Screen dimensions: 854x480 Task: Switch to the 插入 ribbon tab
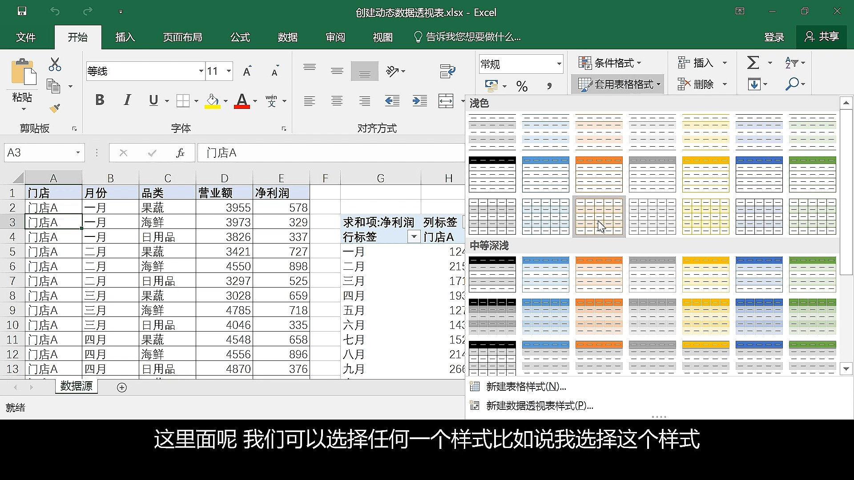125,37
